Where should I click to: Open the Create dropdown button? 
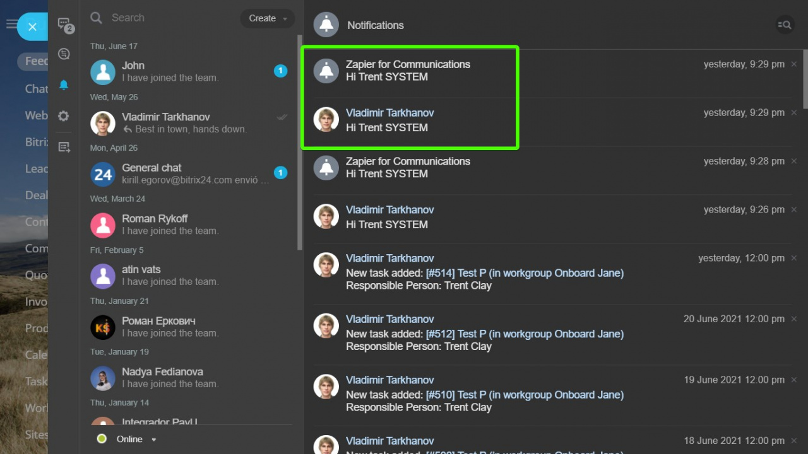pos(268,18)
